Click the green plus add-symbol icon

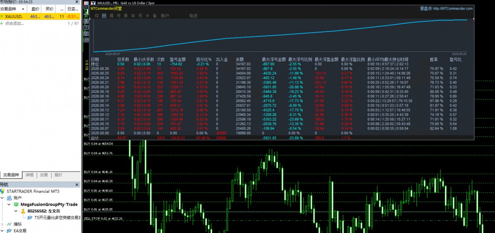coord(2,24)
